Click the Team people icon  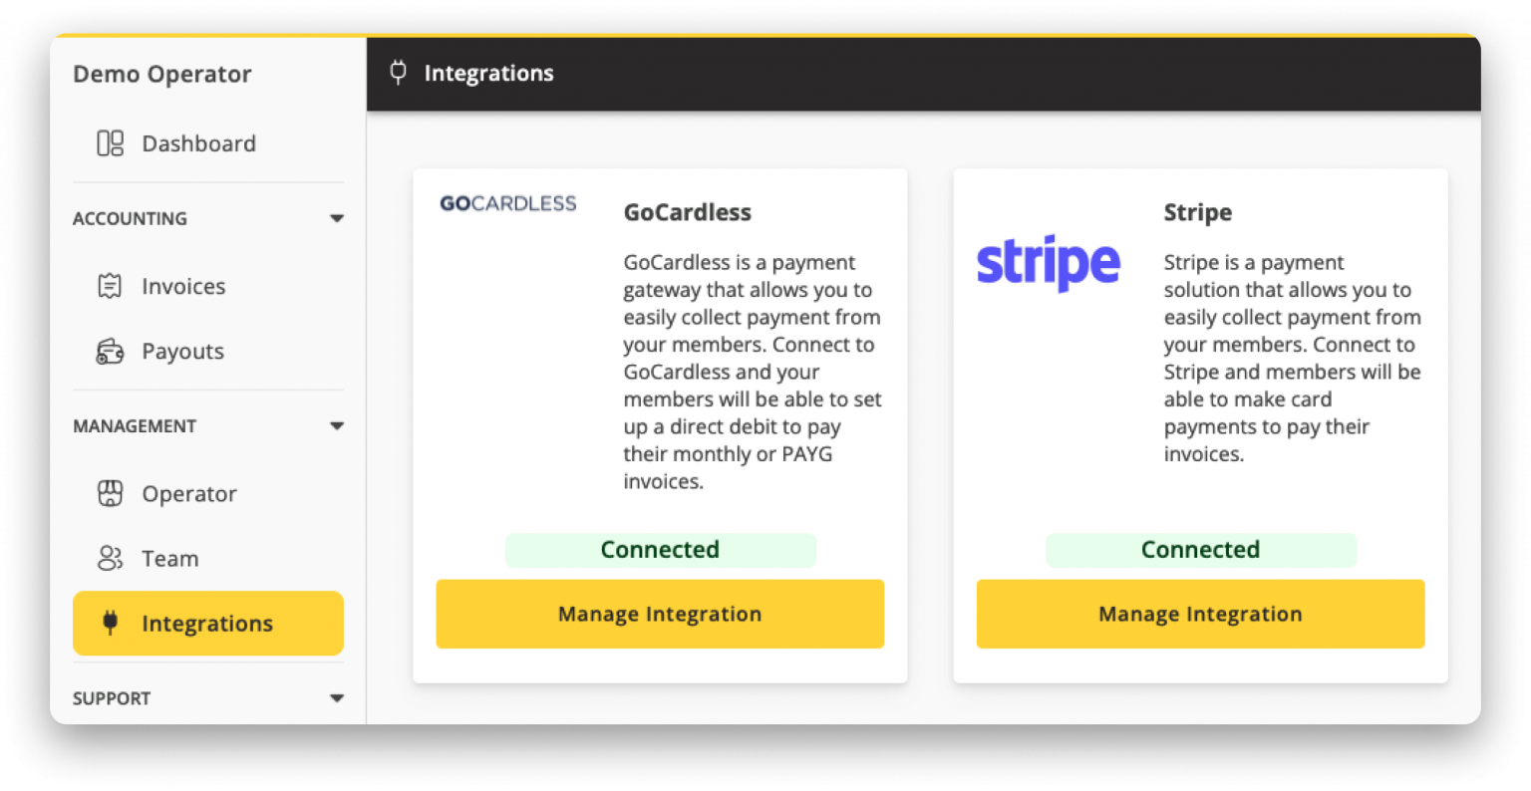pos(112,558)
